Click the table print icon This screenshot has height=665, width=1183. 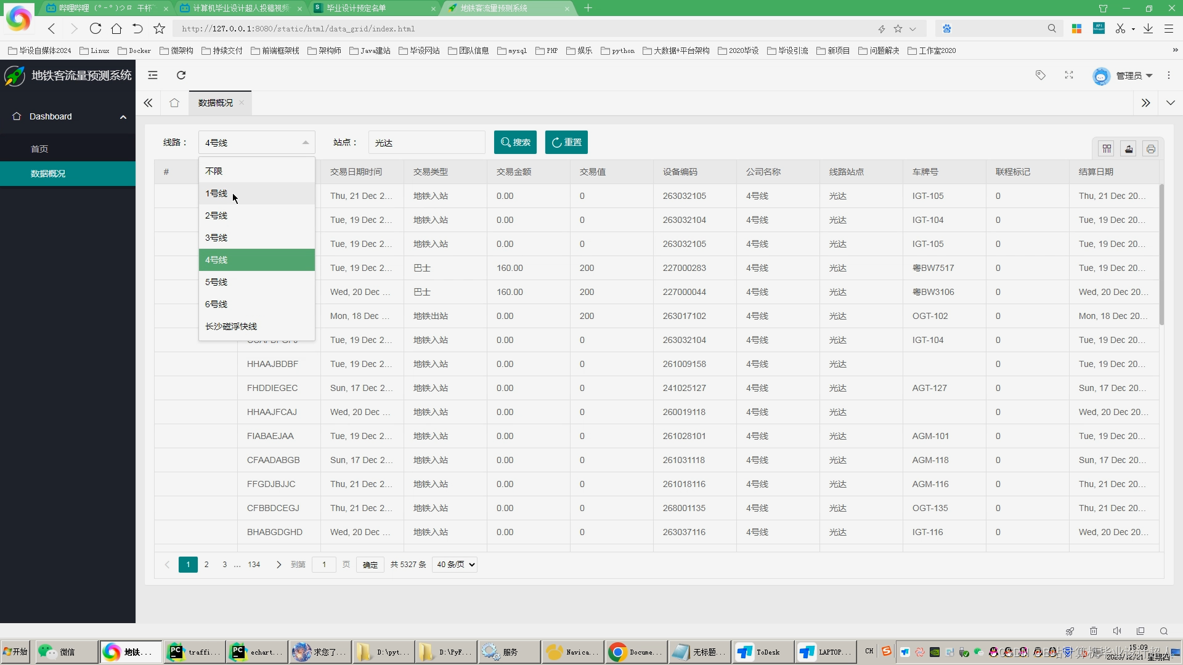[1150, 148]
